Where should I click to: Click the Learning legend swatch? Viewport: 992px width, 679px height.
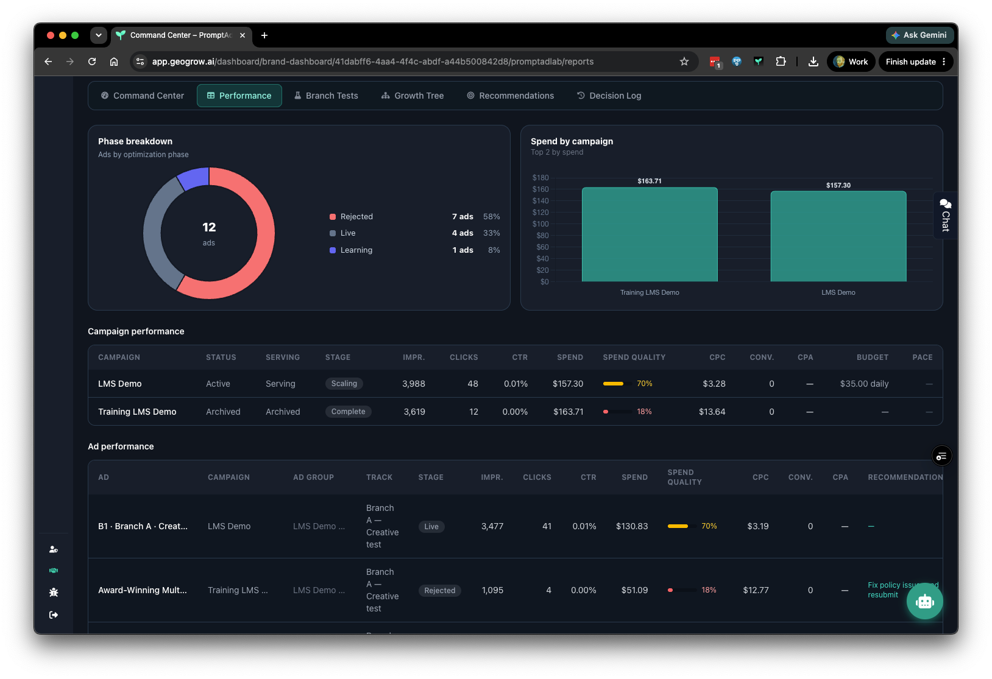(x=333, y=250)
